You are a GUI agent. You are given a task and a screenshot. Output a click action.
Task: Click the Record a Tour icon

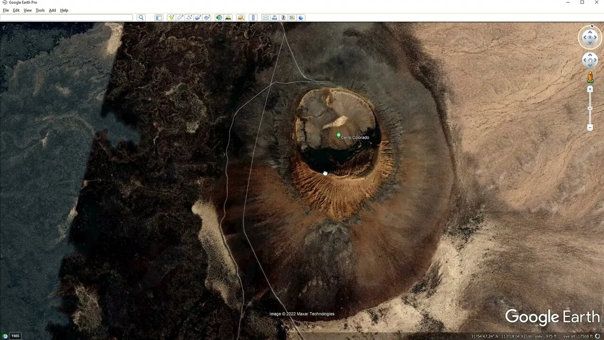click(x=207, y=17)
